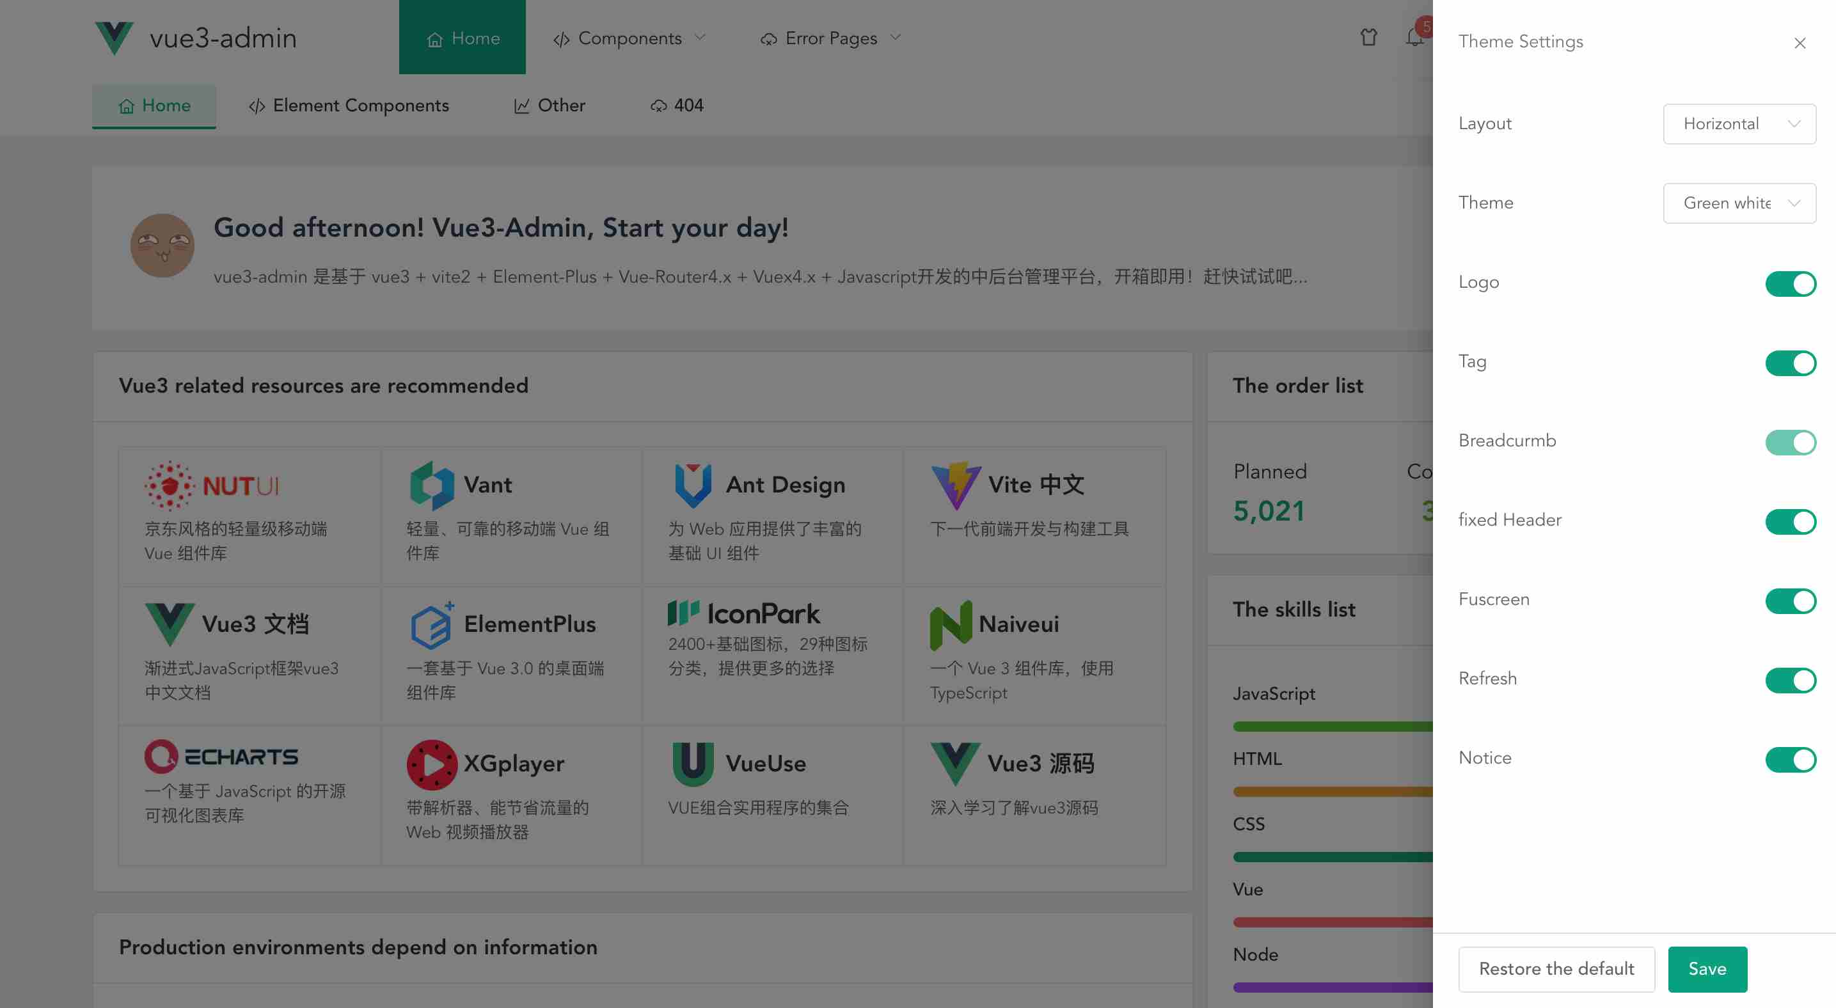
Task: Click the vue3-admin logo icon
Action: [x=114, y=38]
